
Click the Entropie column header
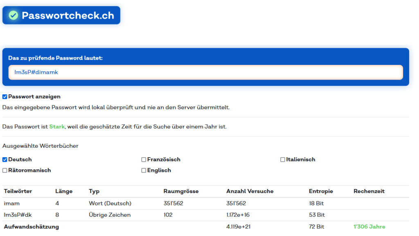pos(321,191)
